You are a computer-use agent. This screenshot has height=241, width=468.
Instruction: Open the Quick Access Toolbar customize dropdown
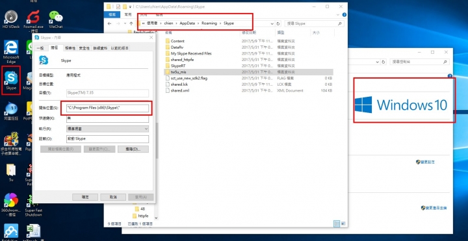(131, 7)
